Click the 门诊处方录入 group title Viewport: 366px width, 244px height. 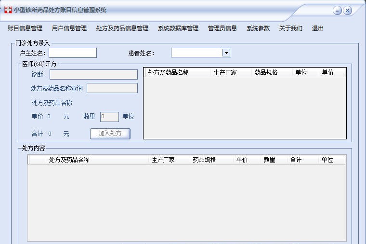[32, 43]
